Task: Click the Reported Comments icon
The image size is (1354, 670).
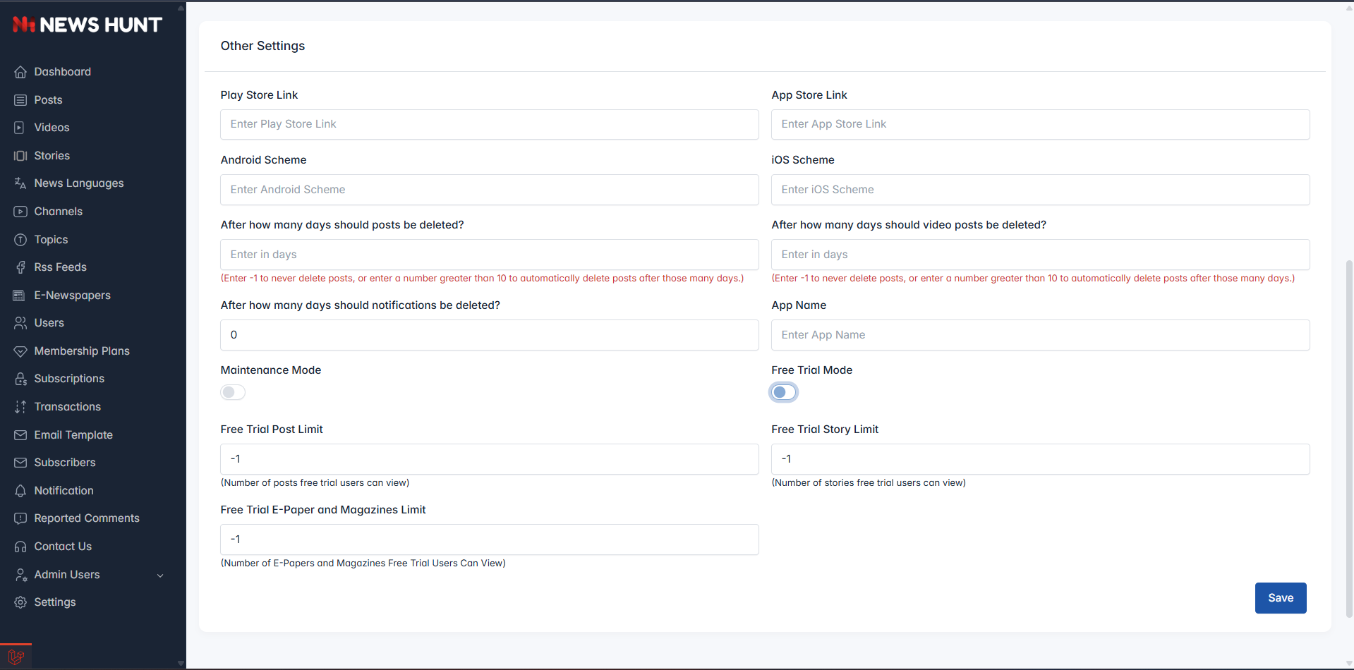Action: [x=20, y=518]
